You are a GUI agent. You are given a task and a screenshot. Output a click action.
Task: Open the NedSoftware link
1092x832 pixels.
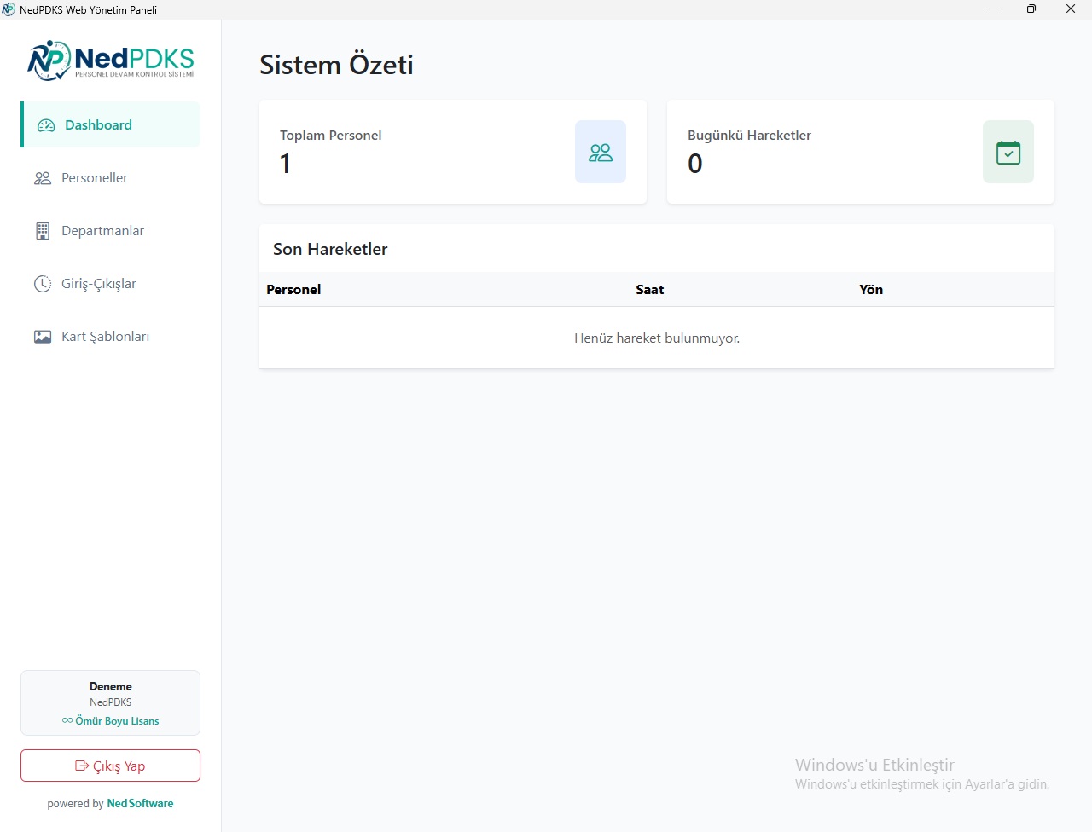point(140,804)
